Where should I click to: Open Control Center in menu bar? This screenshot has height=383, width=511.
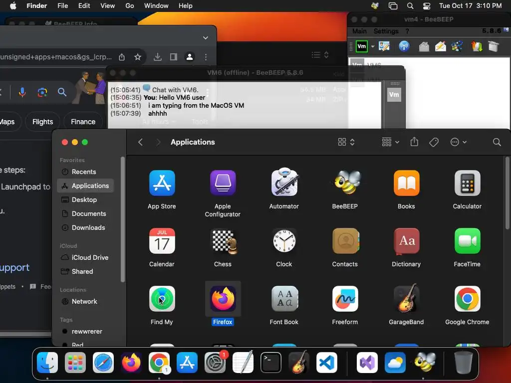click(x=427, y=6)
